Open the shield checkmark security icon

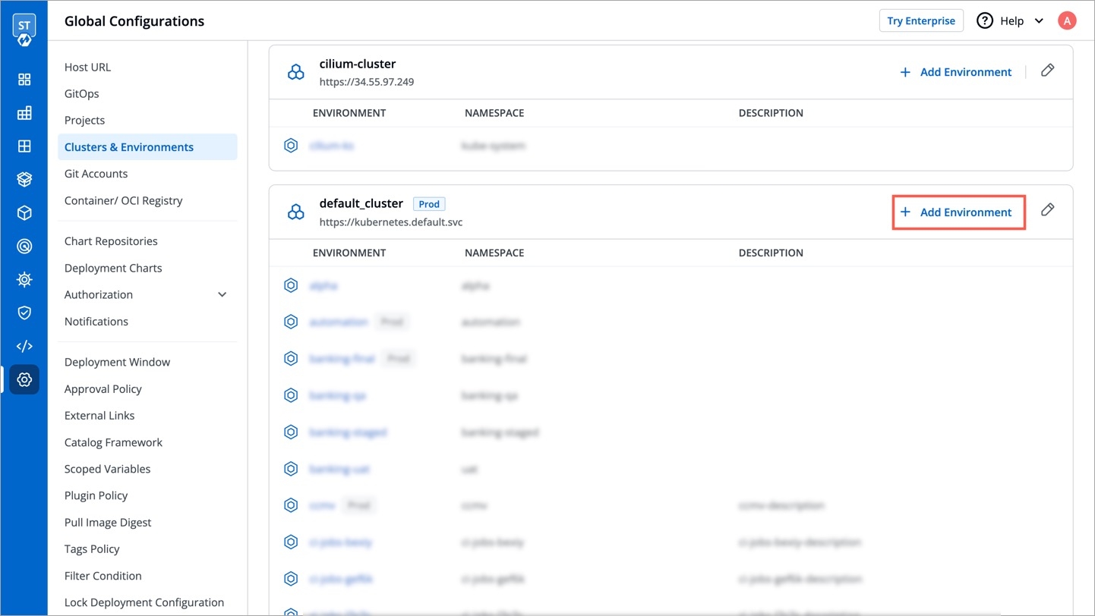tap(24, 313)
